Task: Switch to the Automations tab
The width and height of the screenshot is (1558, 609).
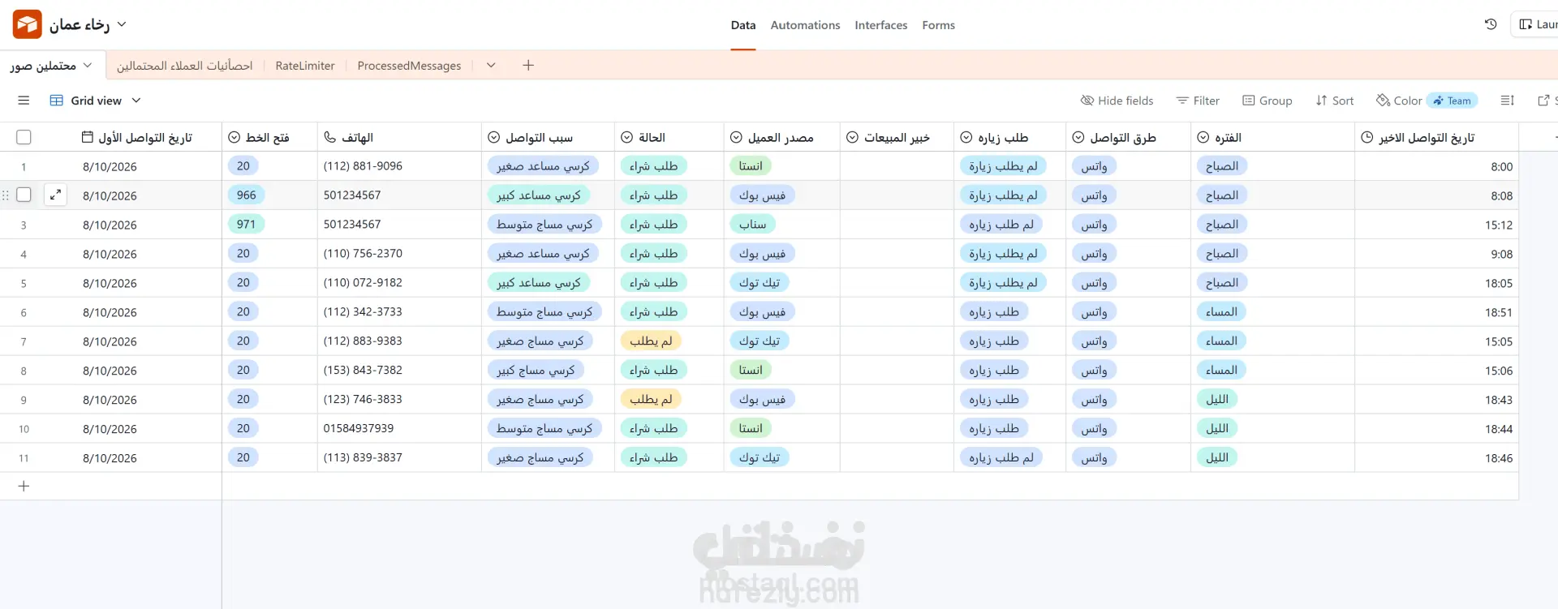Action: pos(805,25)
